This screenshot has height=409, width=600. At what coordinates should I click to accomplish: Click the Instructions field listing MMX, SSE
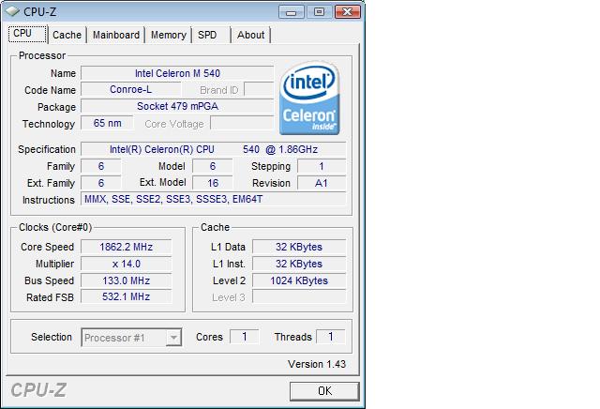click(213, 200)
